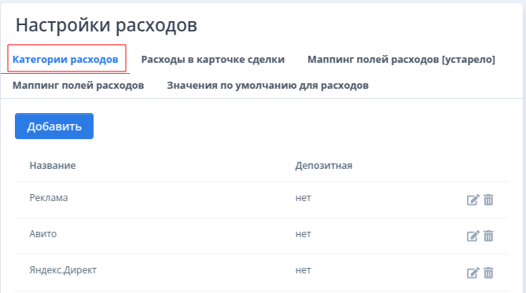Delete the Авито category
The height and width of the screenshot is (293, 526).
point(488,236)
